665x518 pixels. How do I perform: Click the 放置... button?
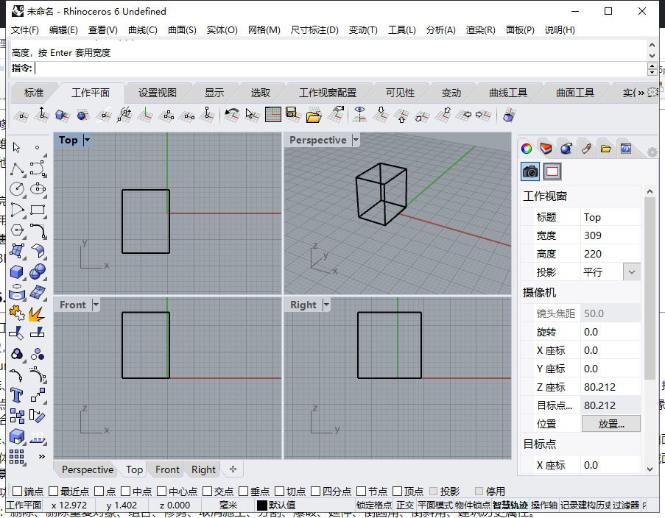pyautogui.click(x=611, y=424)
